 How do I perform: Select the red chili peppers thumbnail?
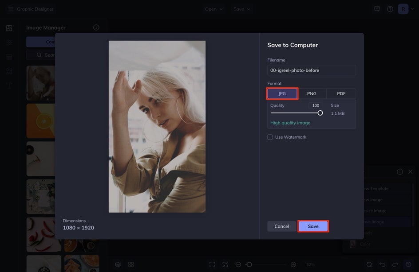pos(44,235)
